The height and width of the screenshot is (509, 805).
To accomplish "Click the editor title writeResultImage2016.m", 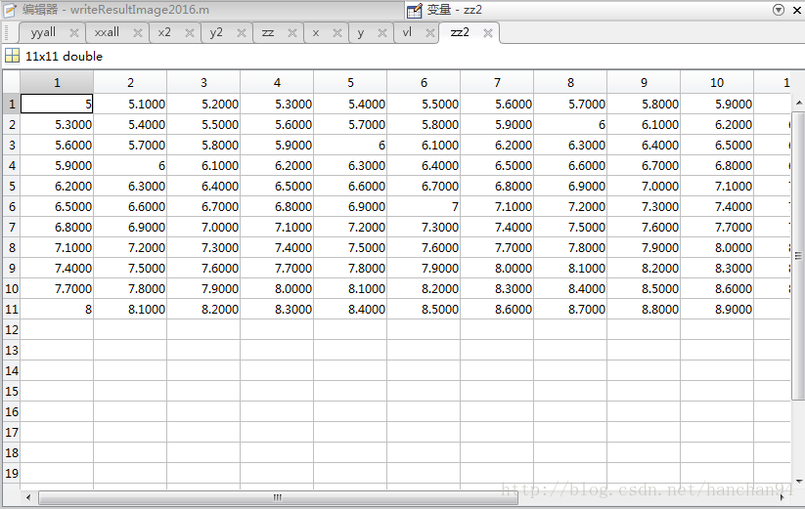I will (140, 10).
